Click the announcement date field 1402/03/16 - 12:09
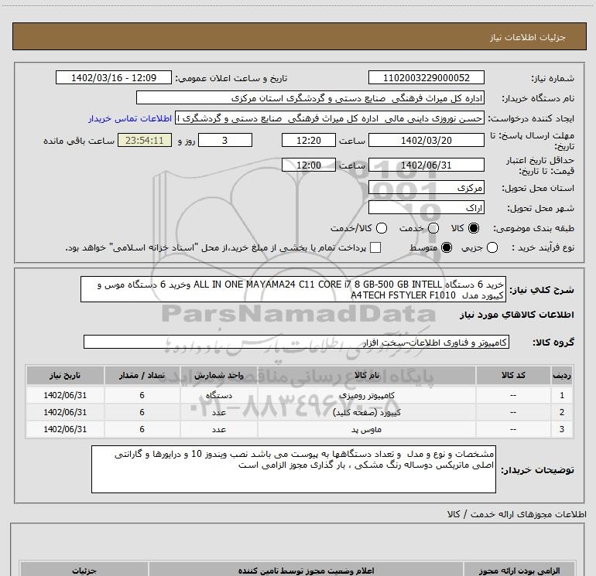 114,78
